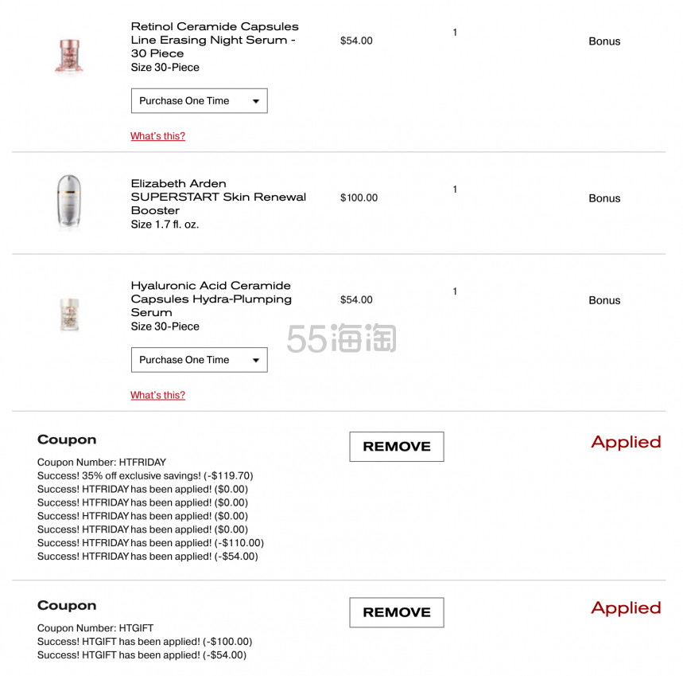The image size is (683, 676).
Task: Click dropdown arrow under Hyaluronic Acid Serum
Action: click(x=256, y=360)
